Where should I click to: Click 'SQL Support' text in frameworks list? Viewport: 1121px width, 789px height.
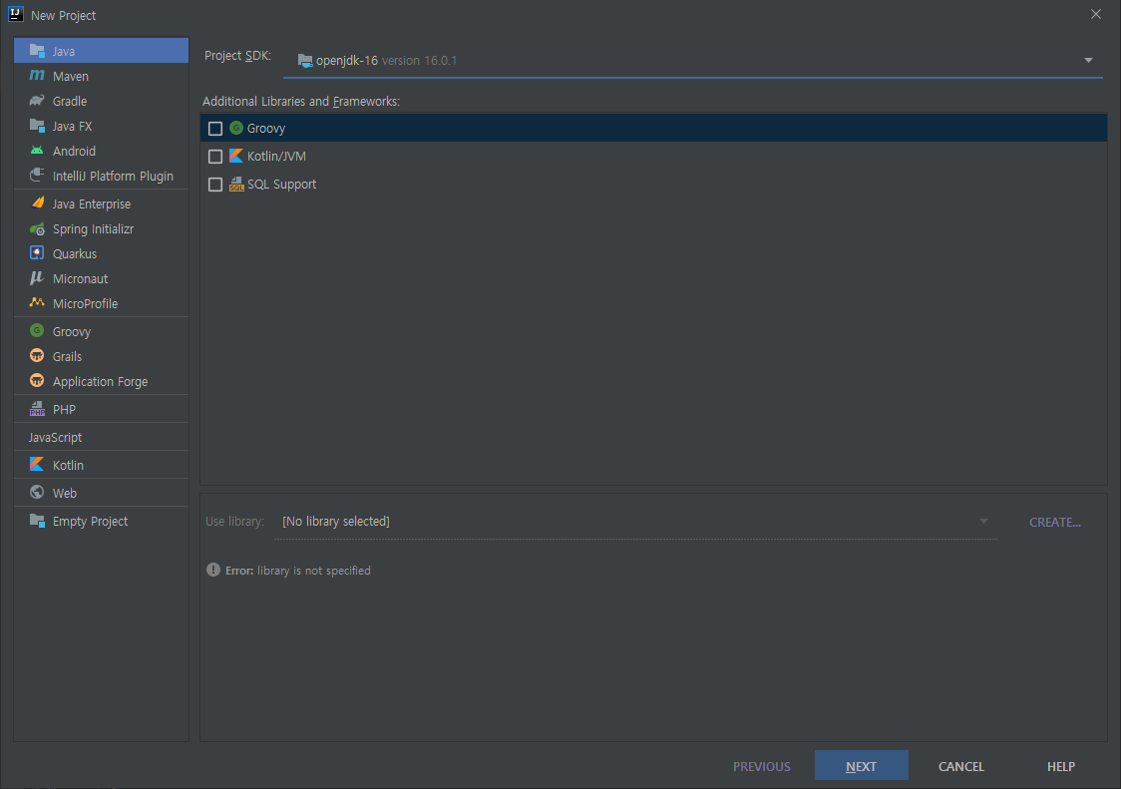coord(281,185)
